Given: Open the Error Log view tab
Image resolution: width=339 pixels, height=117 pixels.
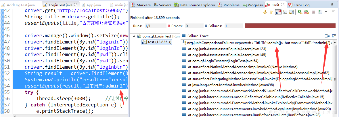Looking at the screenshot, I should click(x=299, y=5).
